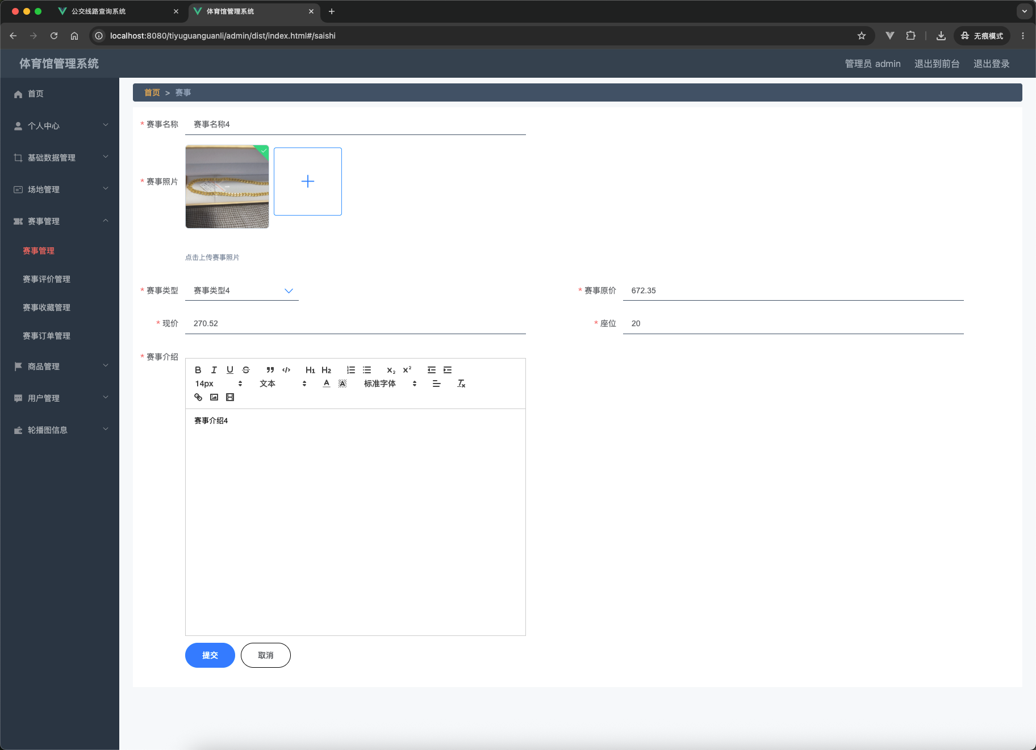Insert a blockquote in the editor

(x=270, y=370)
